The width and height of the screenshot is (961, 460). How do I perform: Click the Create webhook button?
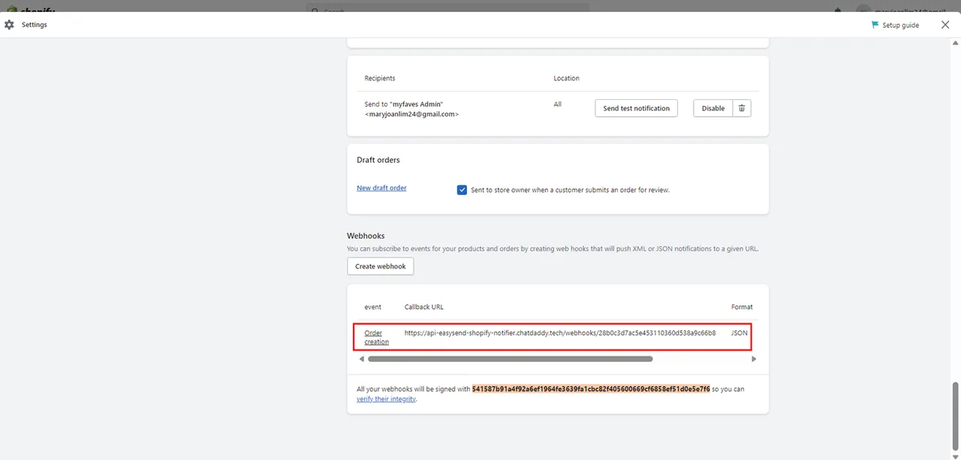click(x=380, y=266)
